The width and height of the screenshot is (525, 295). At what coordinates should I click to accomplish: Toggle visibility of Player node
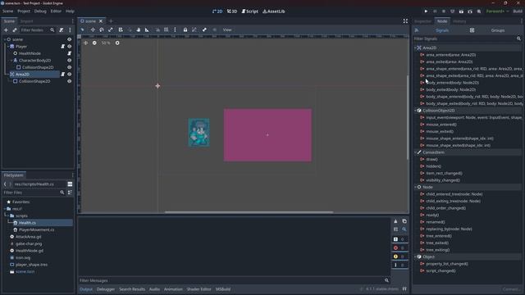pos(69,47)
